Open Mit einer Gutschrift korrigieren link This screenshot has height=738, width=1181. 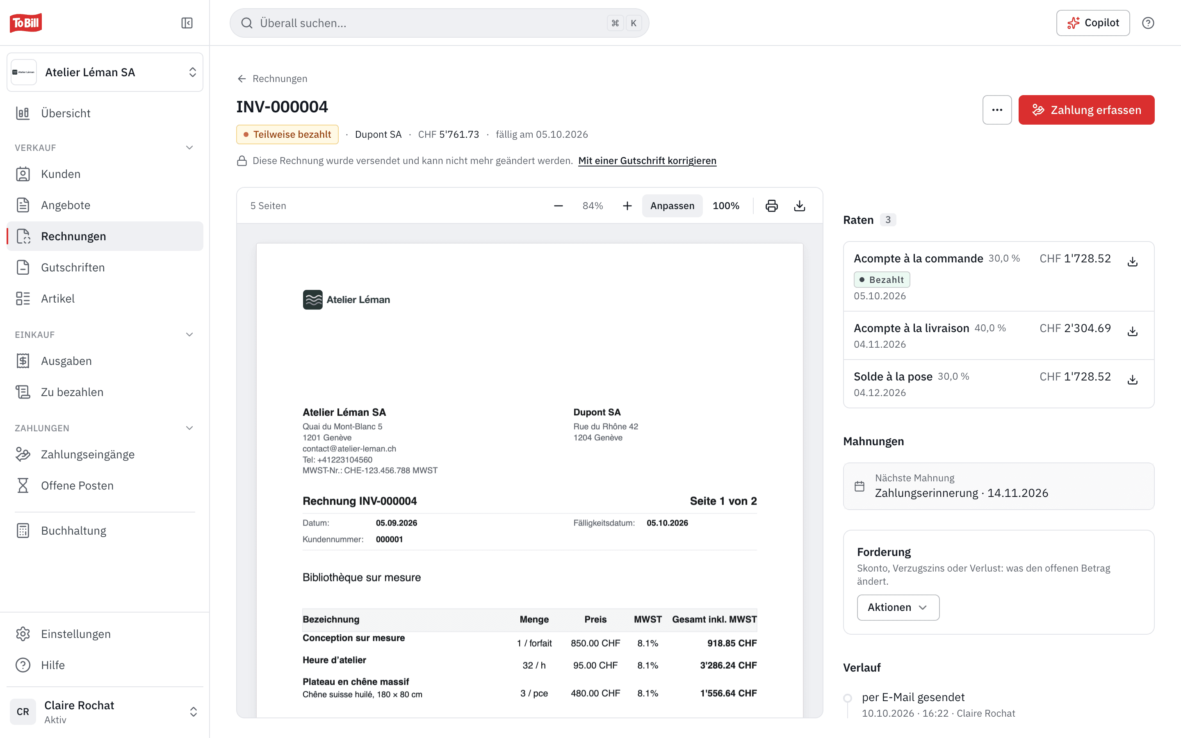(x=647, y=161)
